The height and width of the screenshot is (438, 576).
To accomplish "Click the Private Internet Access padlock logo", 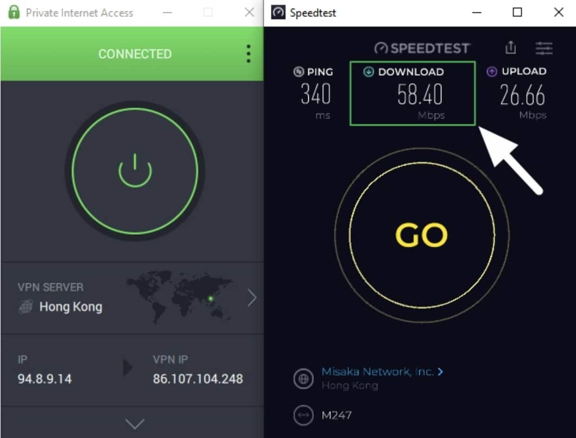I will pos(14,12).
